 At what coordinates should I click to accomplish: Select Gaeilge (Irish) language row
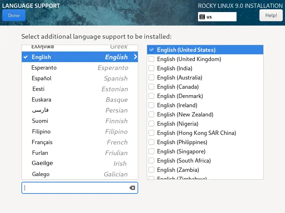click(79, 163)
